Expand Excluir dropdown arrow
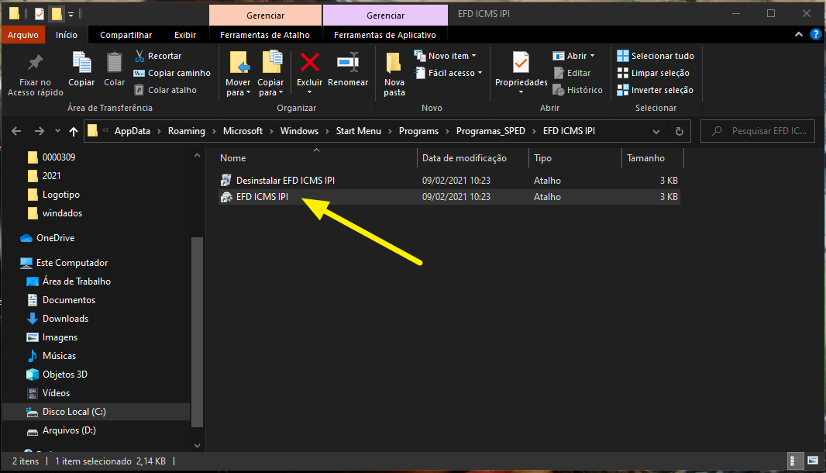This screenshot has width=826, height=473. pyautogui.click(x=310, y=92)
